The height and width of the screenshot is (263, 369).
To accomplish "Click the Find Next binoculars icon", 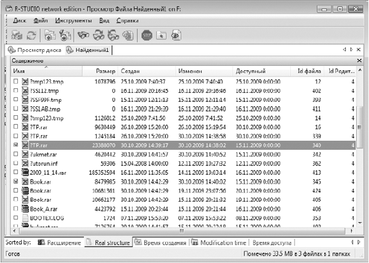I will coord(99,35).
